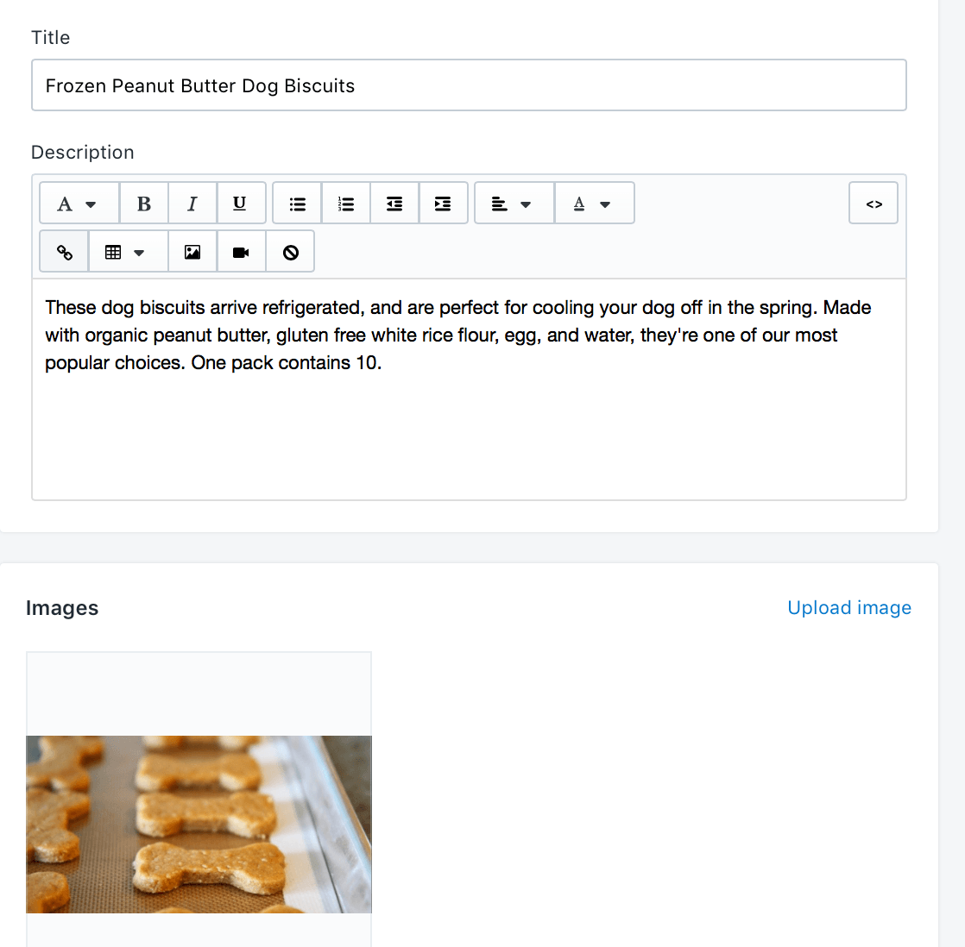Insert a video into the description
Image resolution: width=965 pixels, height=947 pixels.
[242, 252]
